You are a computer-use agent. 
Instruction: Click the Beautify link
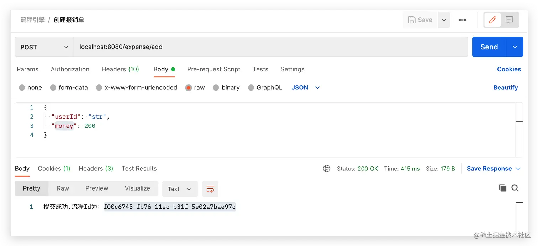[505, 88]
